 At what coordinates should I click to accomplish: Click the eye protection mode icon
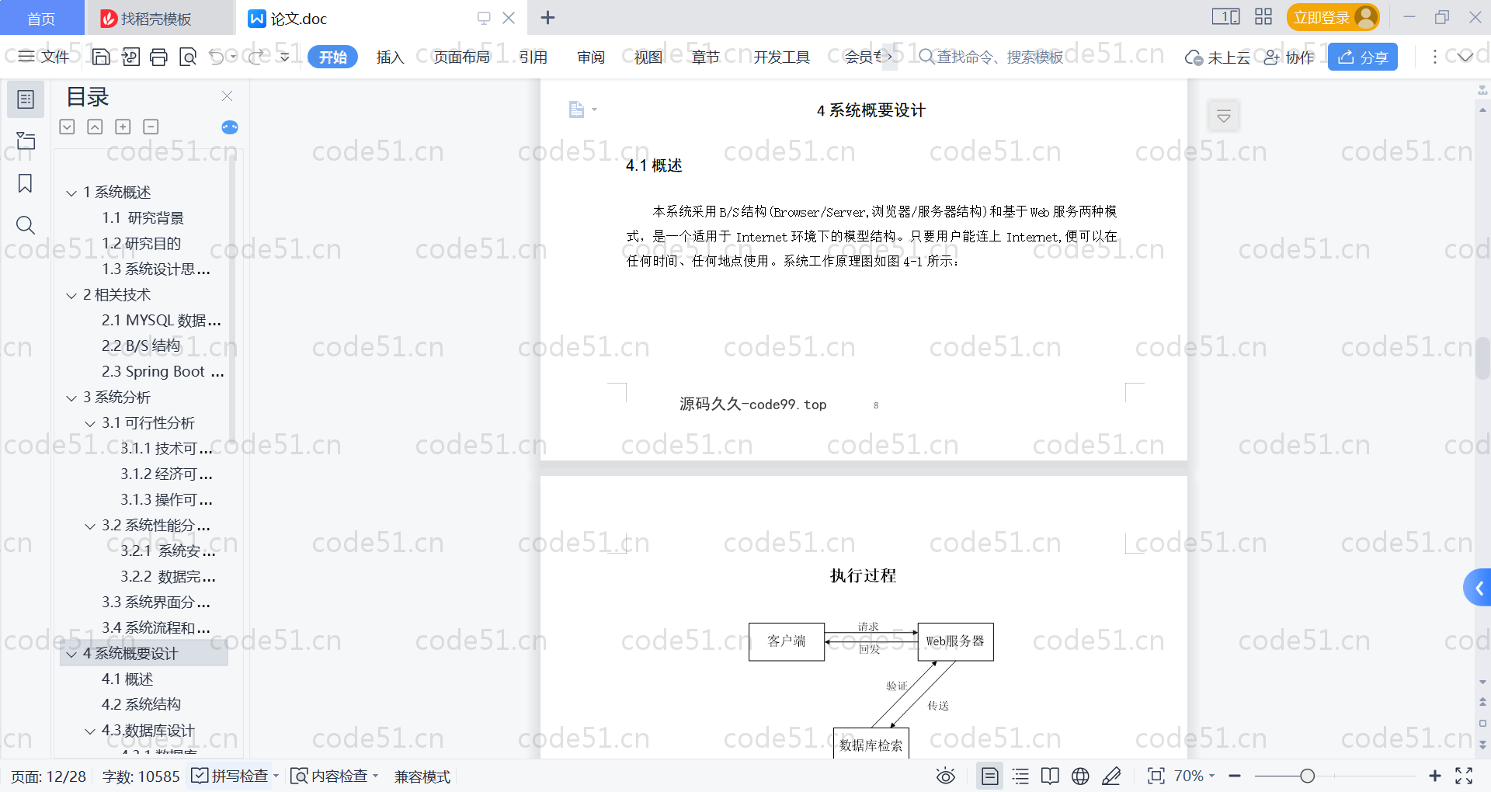pyautogui.click(x=945, y=776)
